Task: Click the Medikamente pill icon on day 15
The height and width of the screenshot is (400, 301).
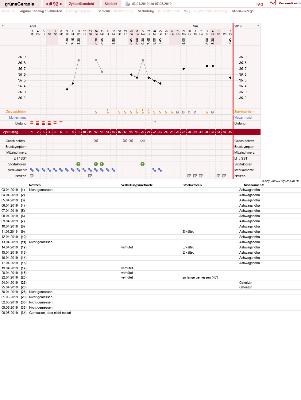Action: tap(114, 170)
